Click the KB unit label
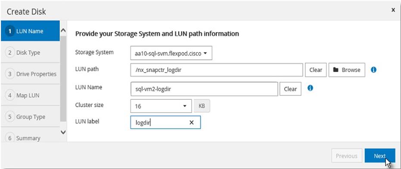 202,106
